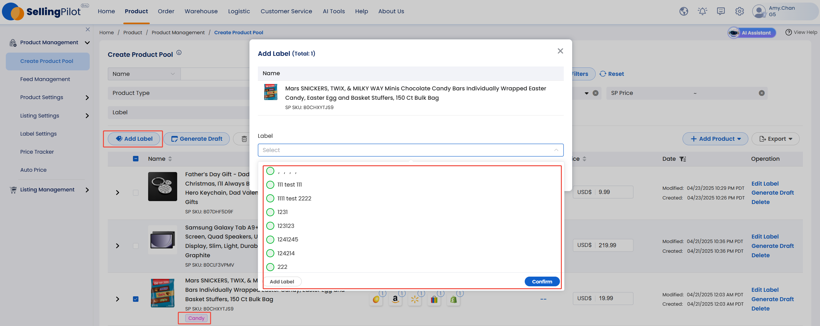Check the Samsung Galaxy Tab row checkbox
Screen dimensions: 820x326
pyautogui.click(x=136, y=246)
